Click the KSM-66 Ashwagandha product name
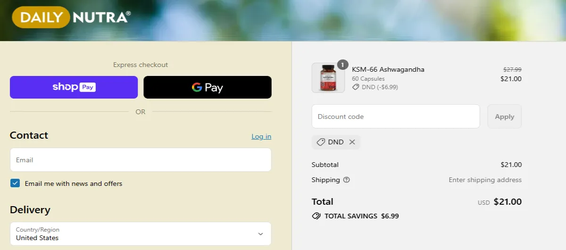 (x=388, y=69)
